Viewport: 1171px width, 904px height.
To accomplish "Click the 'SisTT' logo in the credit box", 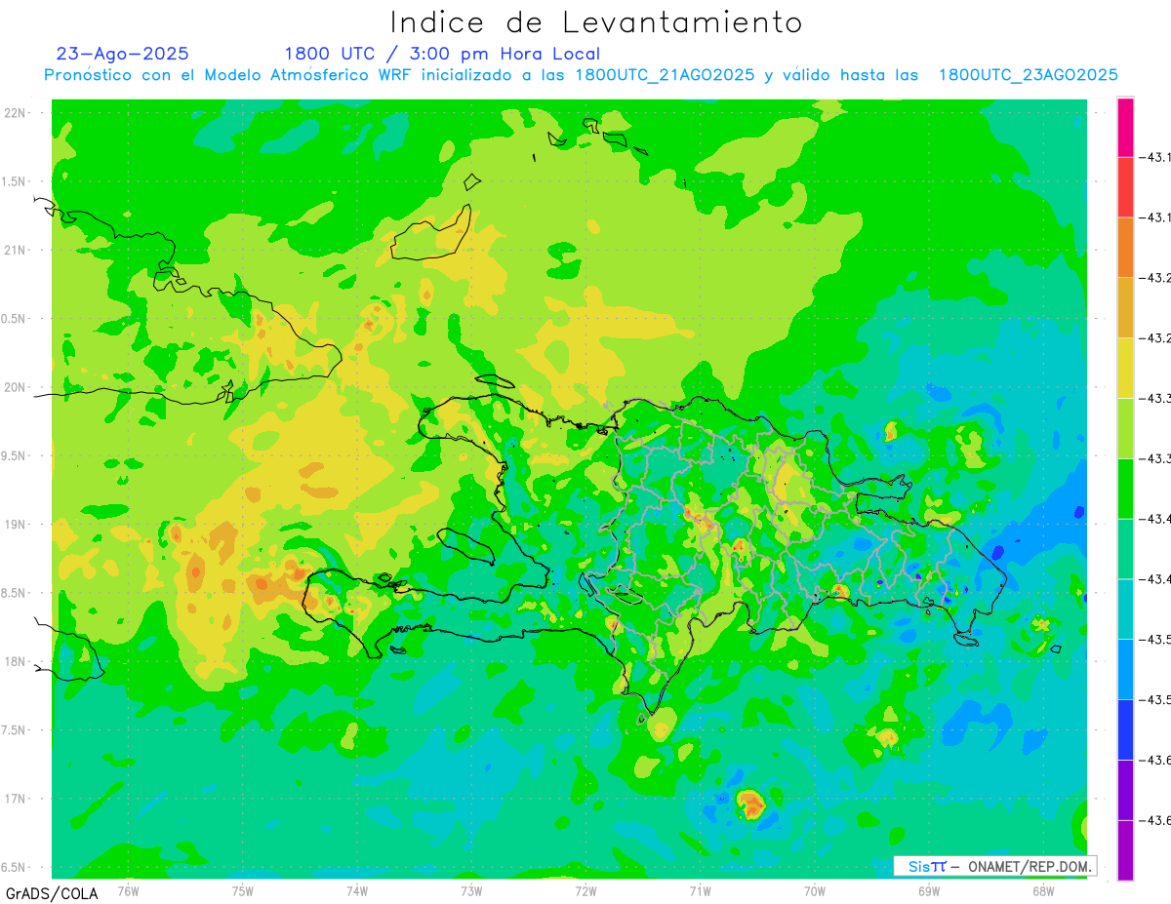I will 927,866.
